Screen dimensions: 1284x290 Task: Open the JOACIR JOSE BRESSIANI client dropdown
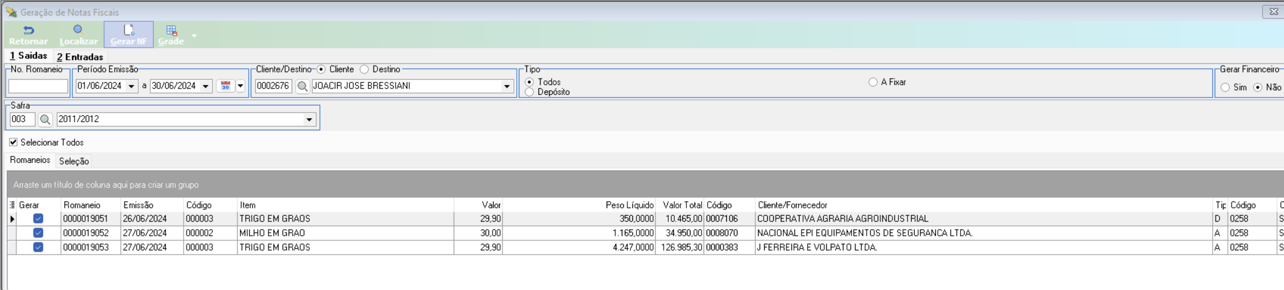(506, 86)
